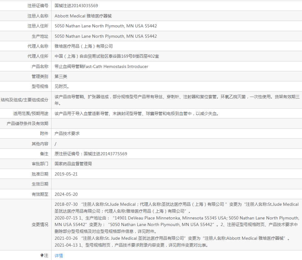Image resolution: width=302 pixels, height=260 pixels.
Task: Click the 生产地址 label
Action: (x=40, y=36)
